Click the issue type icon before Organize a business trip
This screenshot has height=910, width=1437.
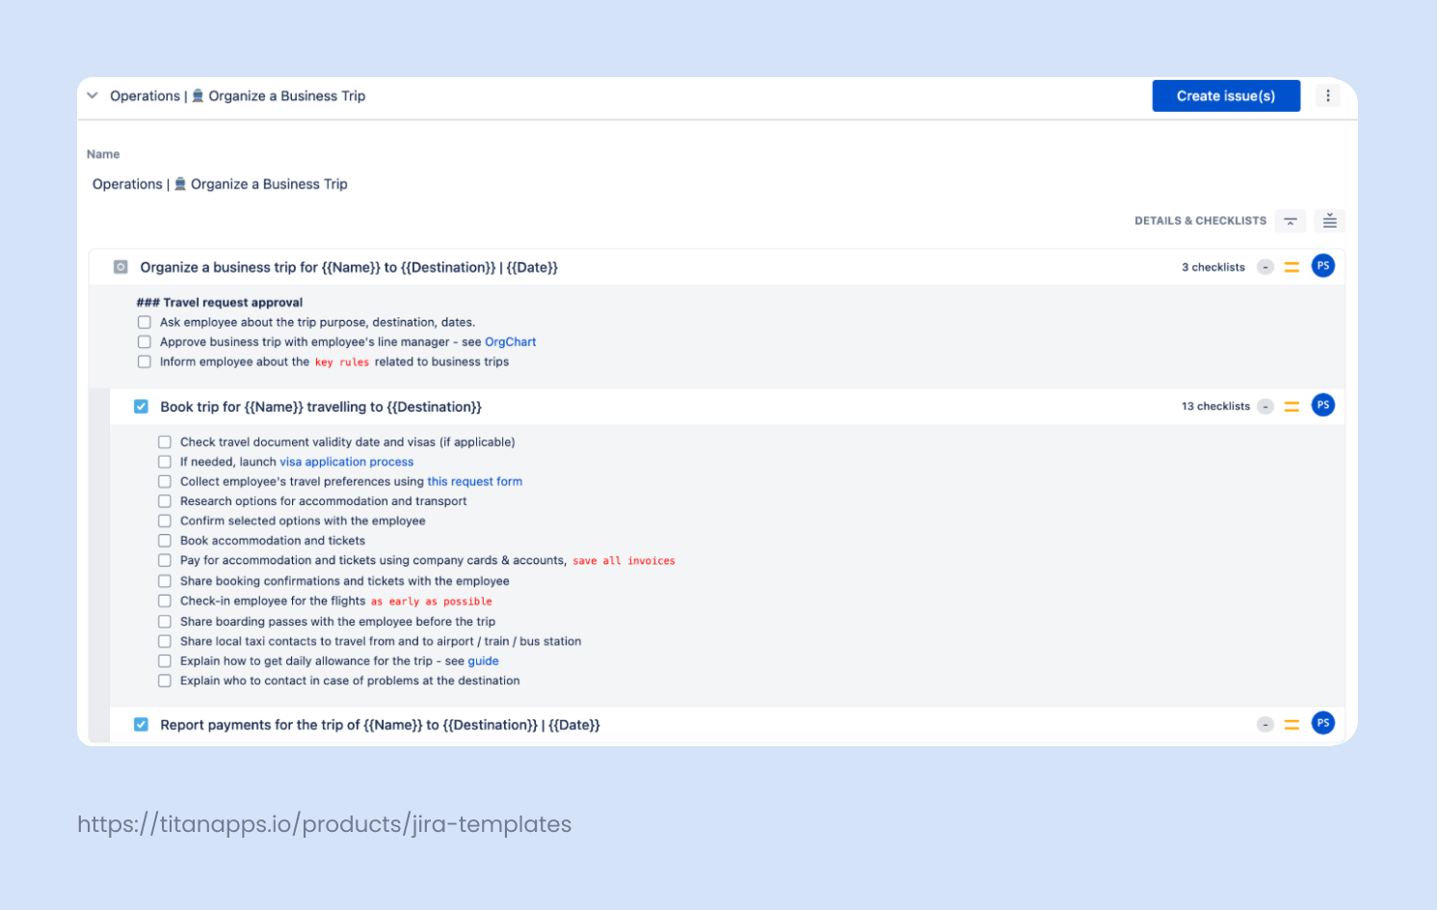point(120,266)
